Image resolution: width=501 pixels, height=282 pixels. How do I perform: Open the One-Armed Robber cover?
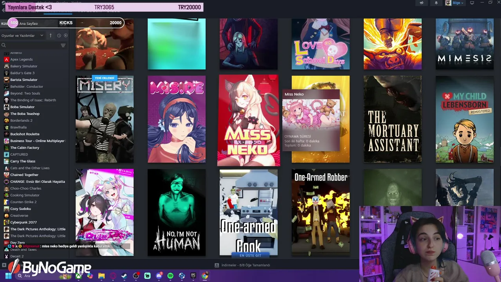point(321,212)
